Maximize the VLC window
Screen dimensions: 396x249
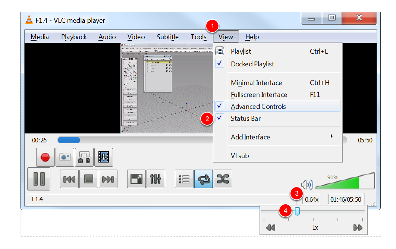coord(331,18)
